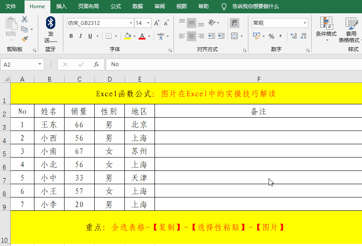Switch to the 审阅 tab
This screenshot has height=246, width=362.
[x=160, y=6]
